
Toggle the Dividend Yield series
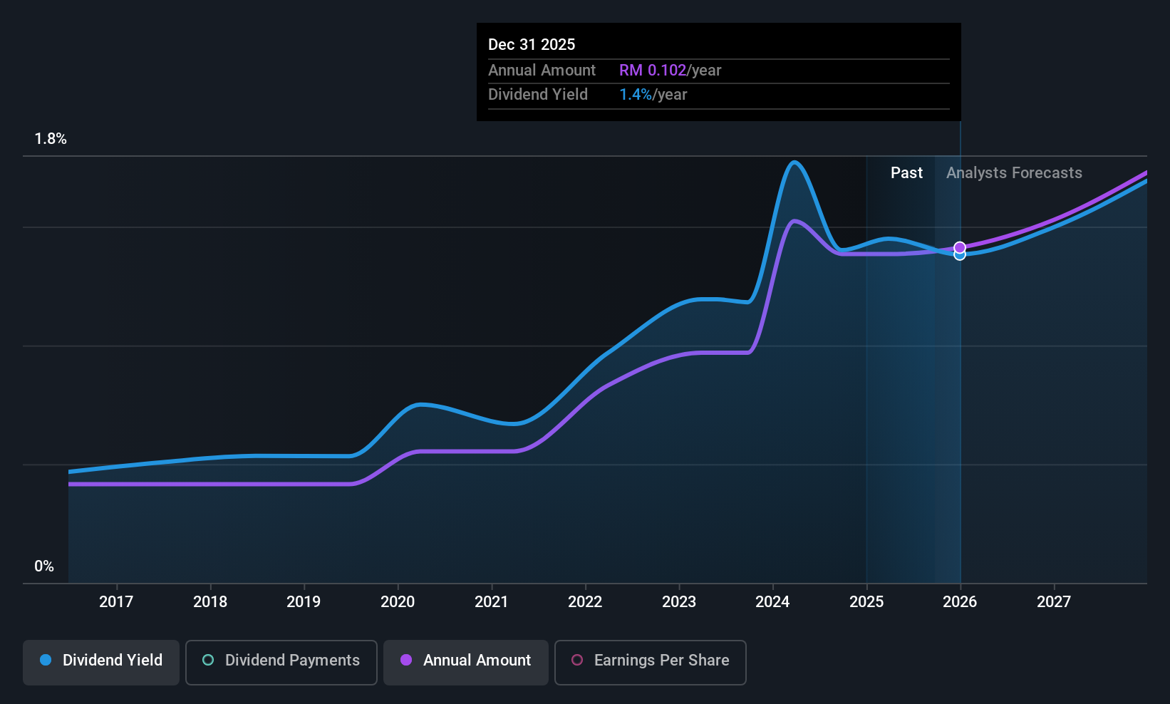[101, 662]
